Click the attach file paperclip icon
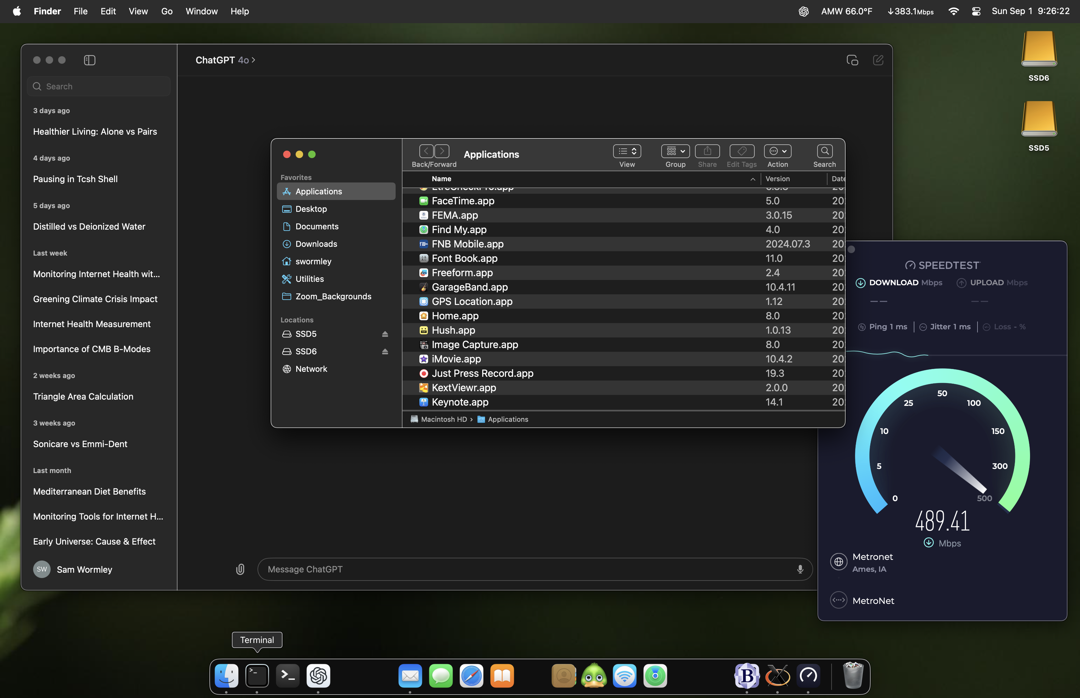This screenshot has width=1080, height=698. pos(240,569)
